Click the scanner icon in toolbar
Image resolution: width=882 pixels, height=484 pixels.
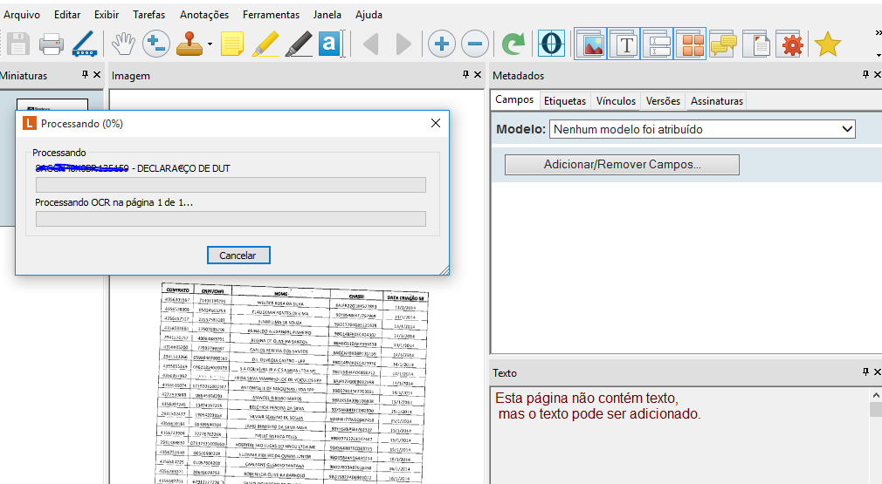(85, 44)
